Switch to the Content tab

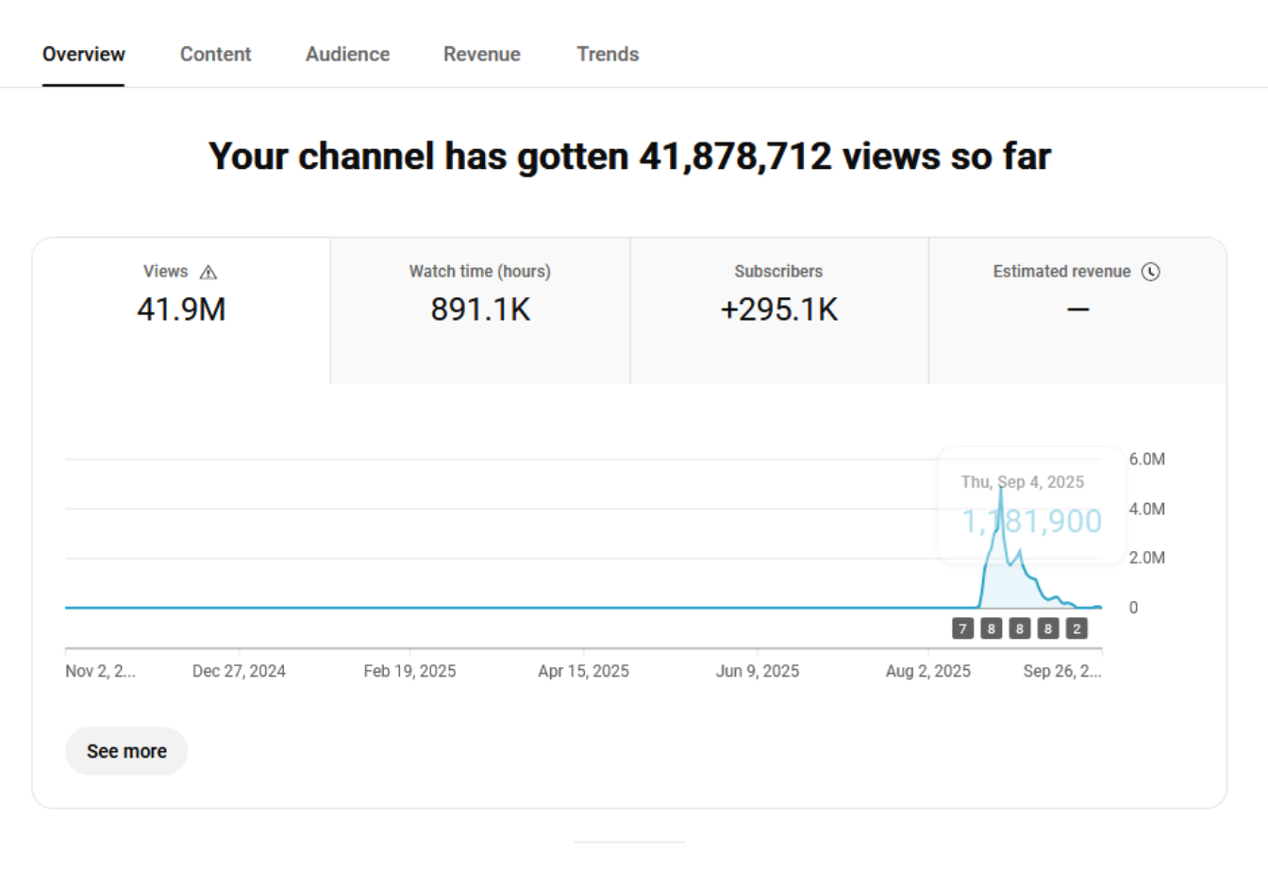pyautogui.click(x=215, y=55)
